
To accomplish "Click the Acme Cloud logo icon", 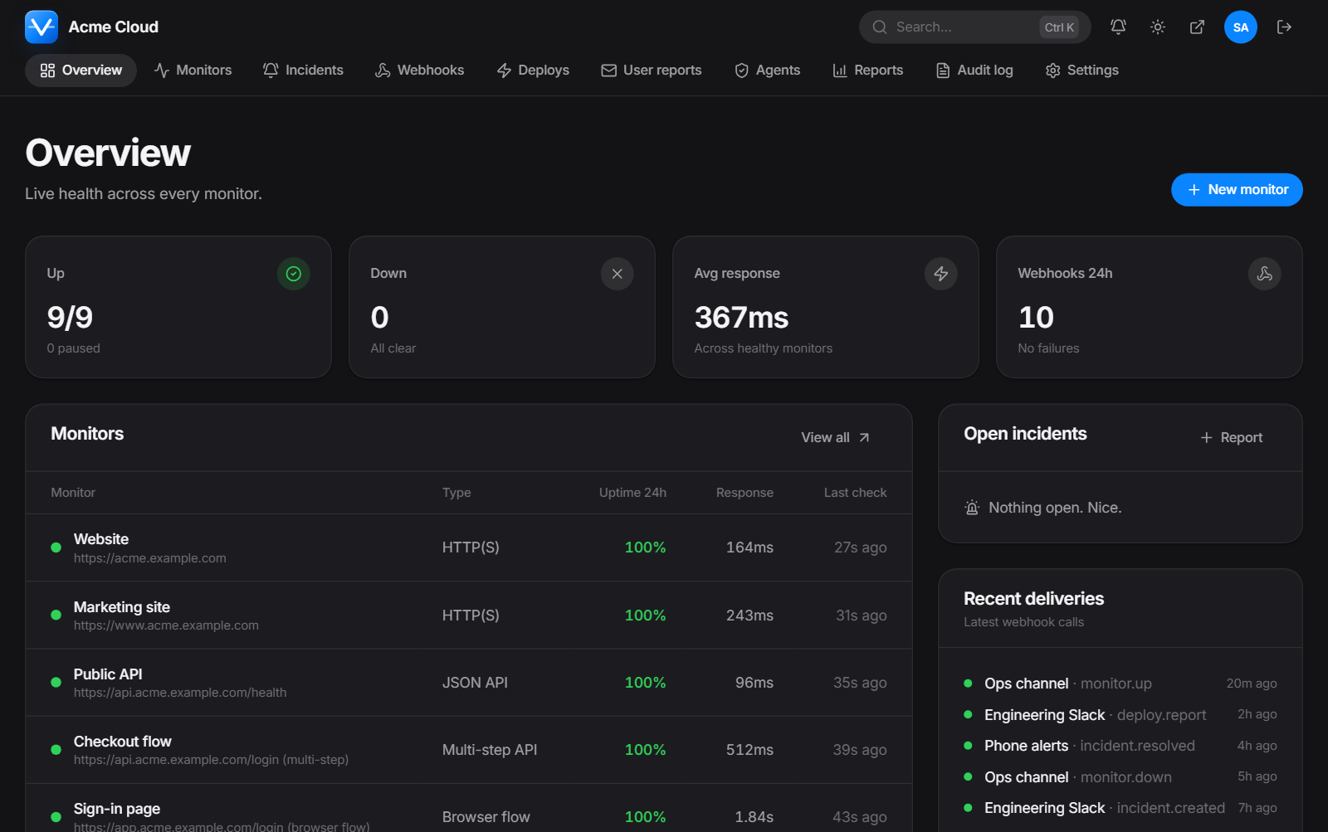I will coord(41,27).
